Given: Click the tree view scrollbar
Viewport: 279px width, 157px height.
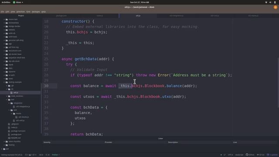Looking at the screenshot, I should pos(41,108).
